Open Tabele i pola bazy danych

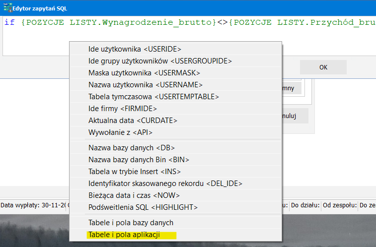175,223
